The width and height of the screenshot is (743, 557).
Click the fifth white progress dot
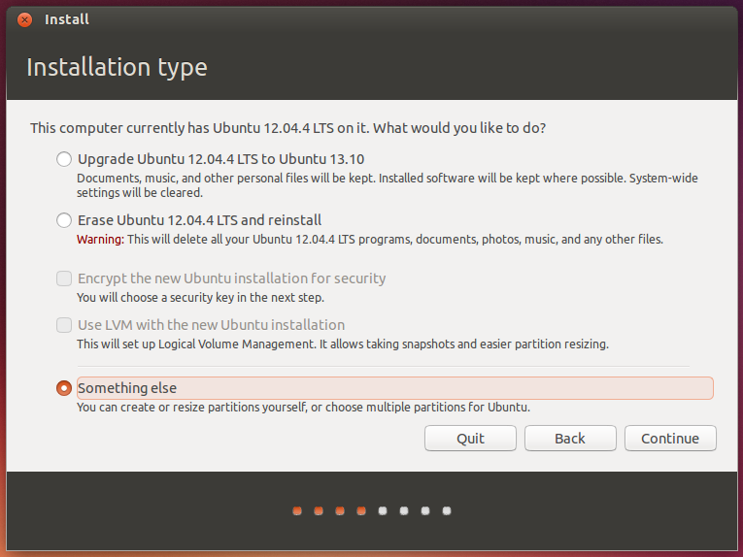383,510
